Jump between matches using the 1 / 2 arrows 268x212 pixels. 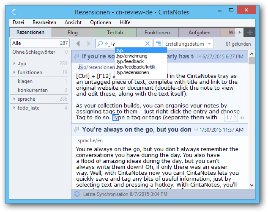click(242, 118)
